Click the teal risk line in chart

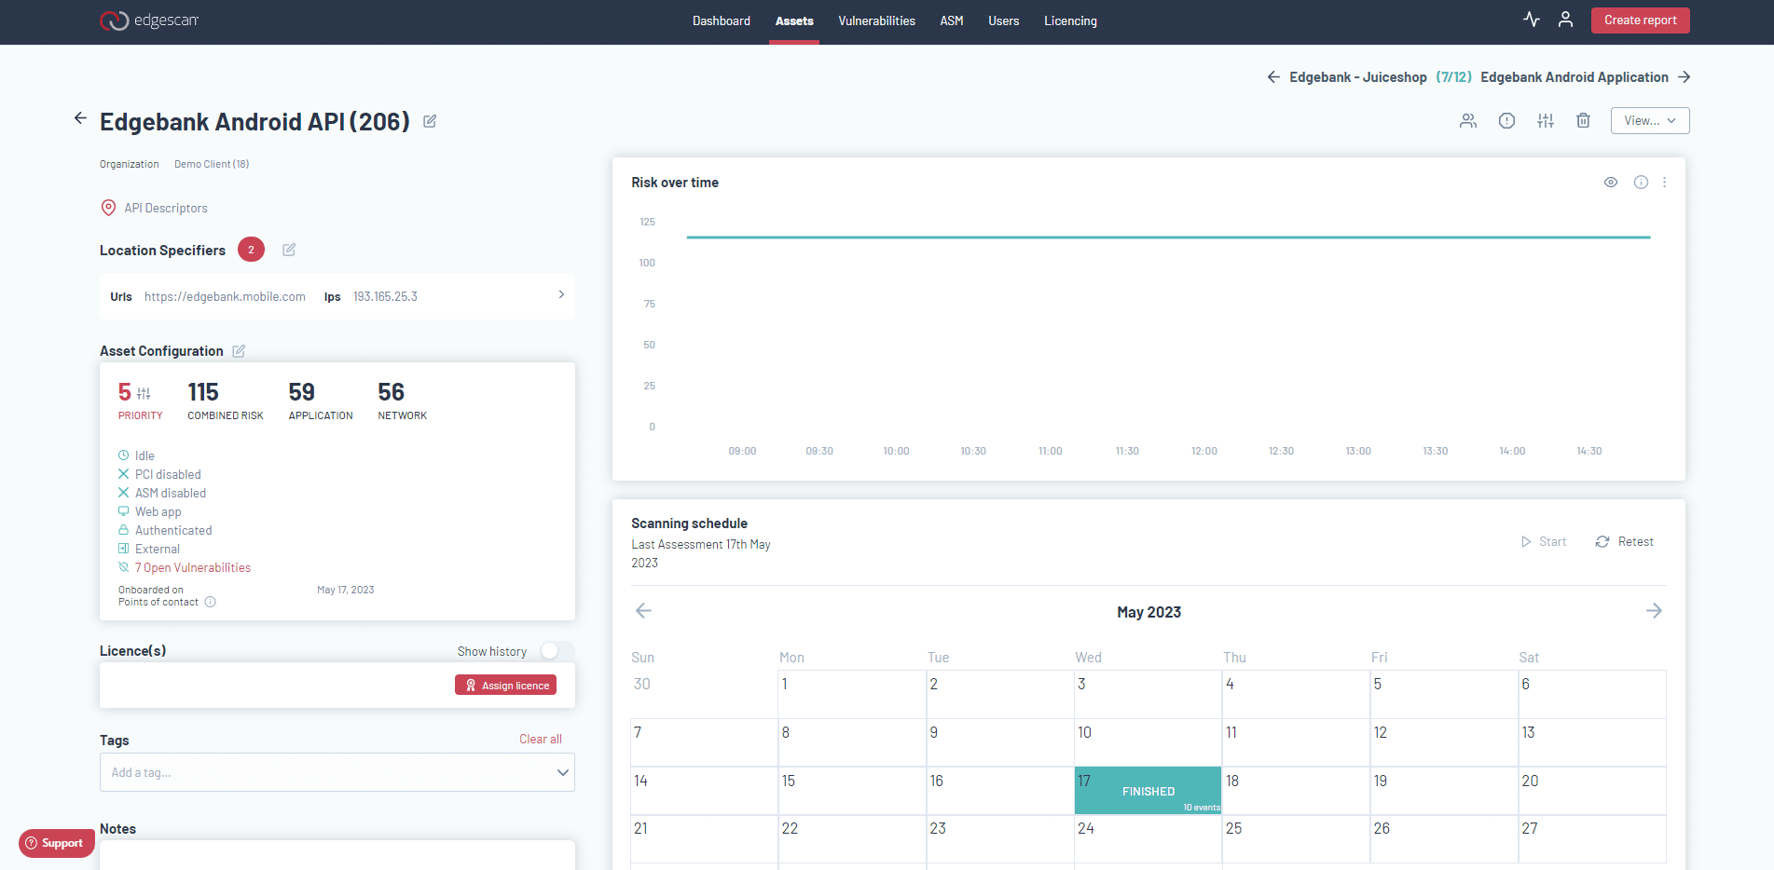point(1168,238)
